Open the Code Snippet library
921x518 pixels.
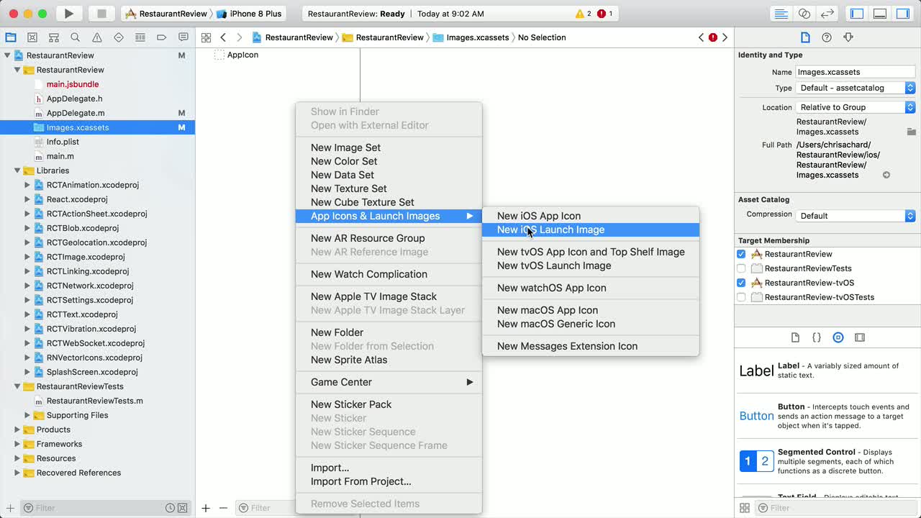(817, 337)
